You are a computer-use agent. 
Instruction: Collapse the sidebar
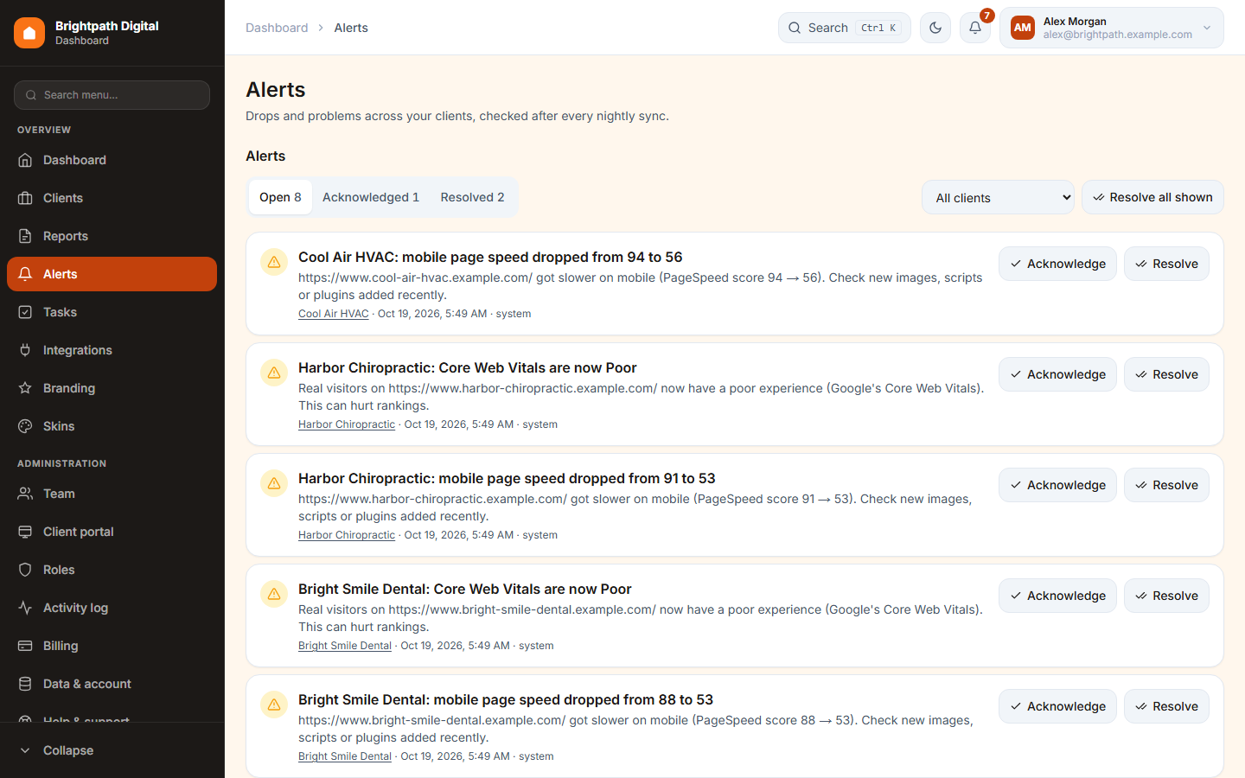112,750
